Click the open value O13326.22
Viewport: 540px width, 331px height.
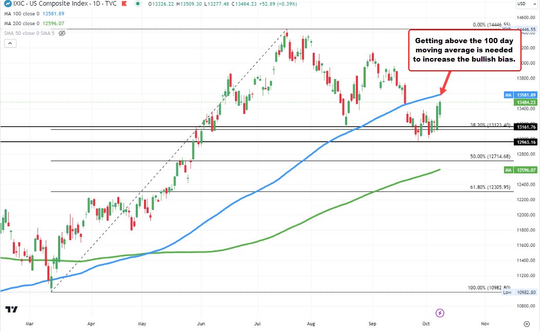tap(161, 4)
